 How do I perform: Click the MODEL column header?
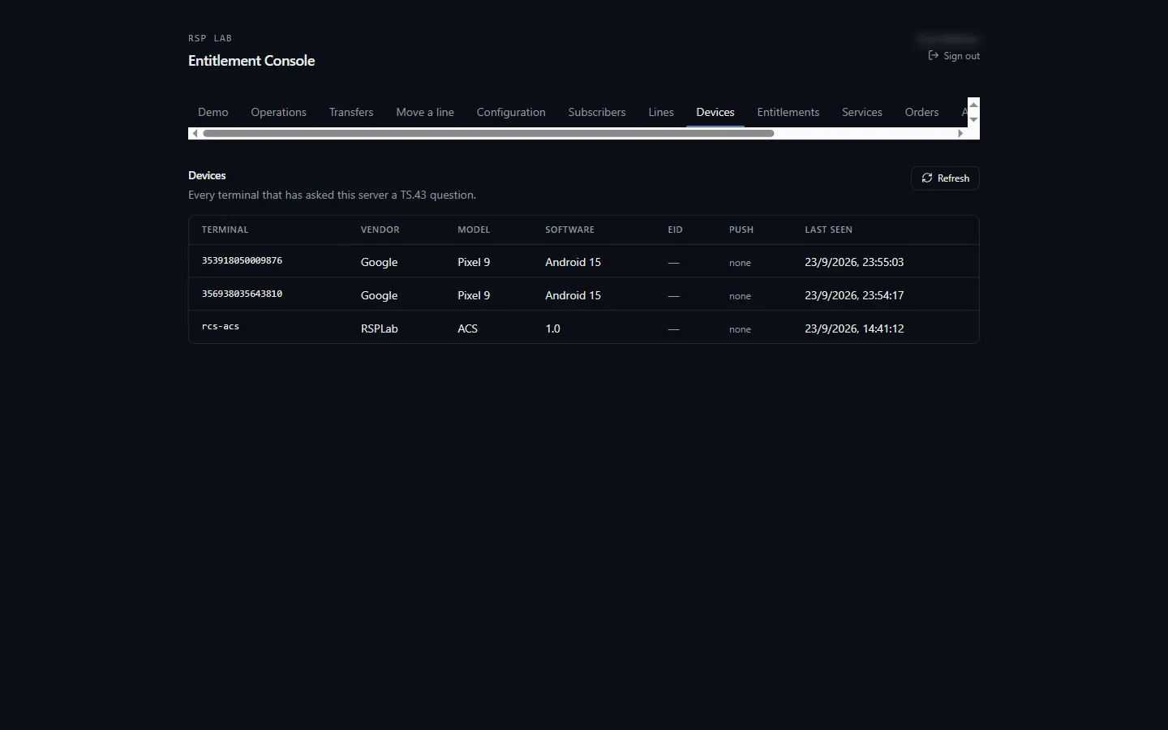point(474,230)
